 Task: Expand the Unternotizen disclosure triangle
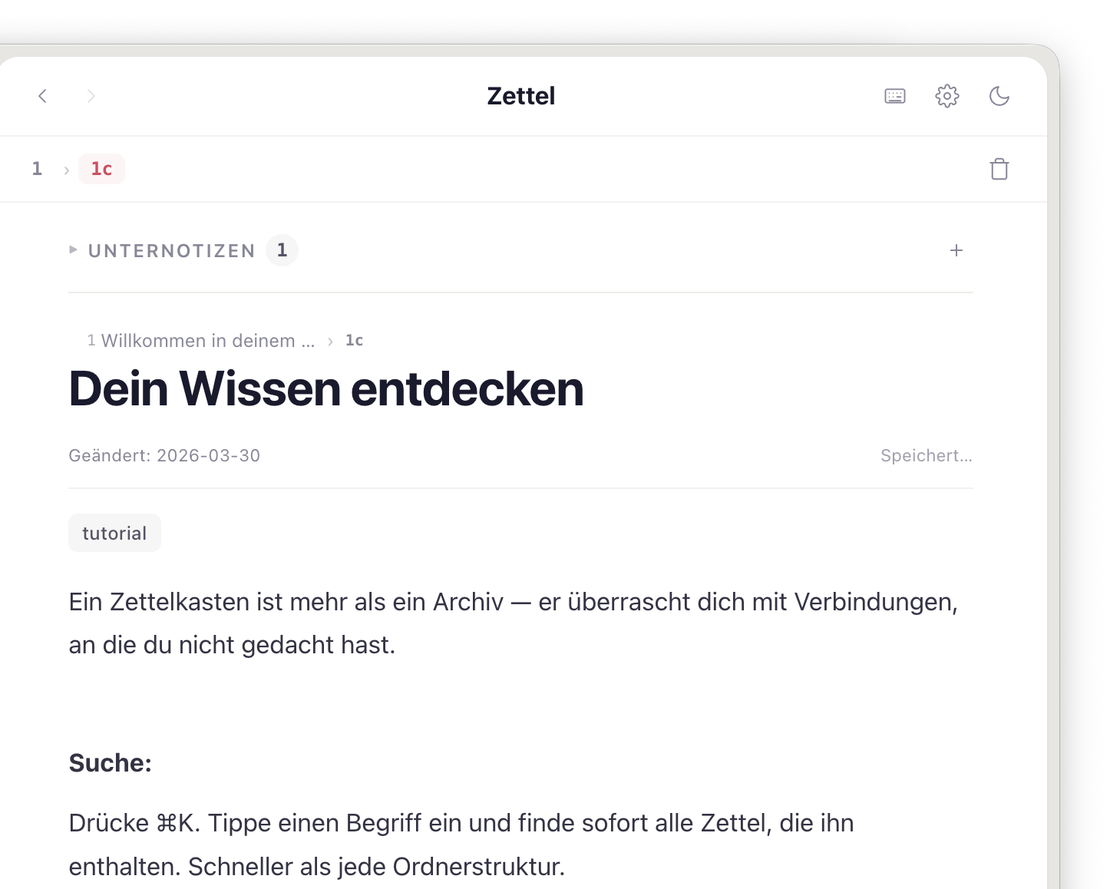tap(73, 250)
